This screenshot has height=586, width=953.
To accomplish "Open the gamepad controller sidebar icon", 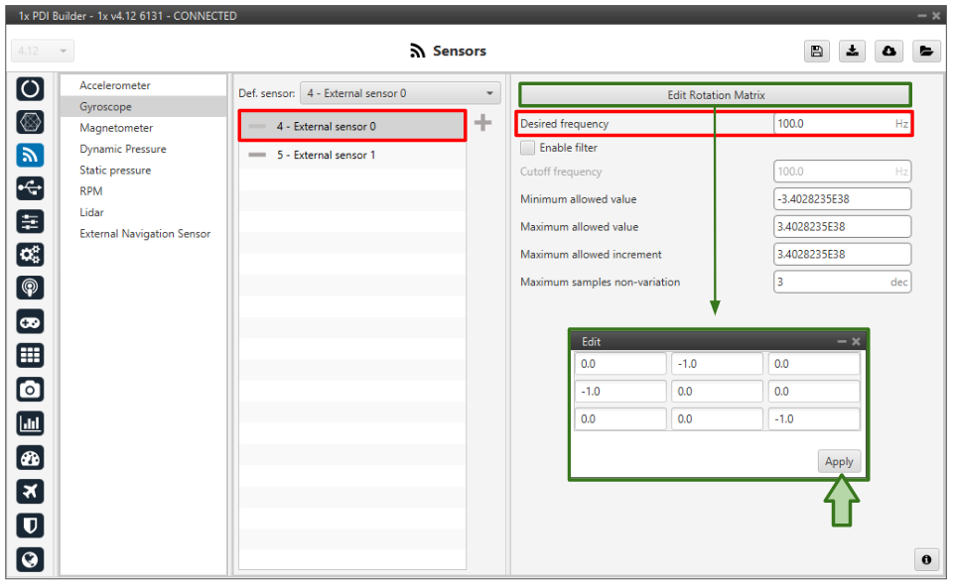I will (31, 322).
